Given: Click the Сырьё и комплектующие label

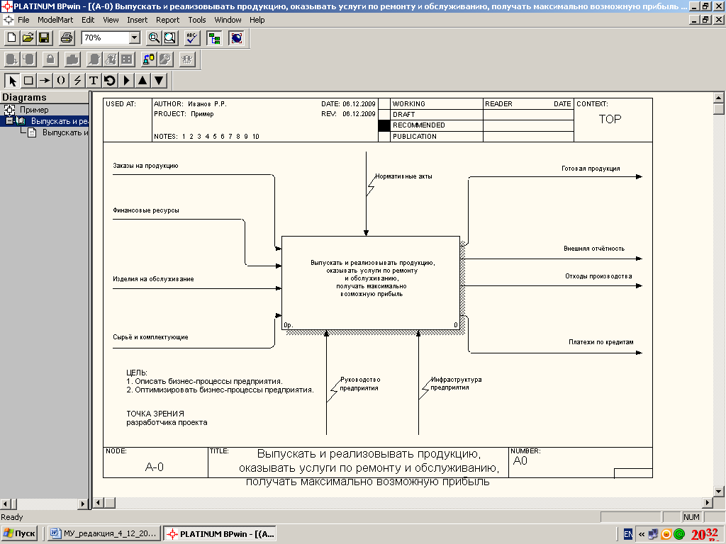Looking at the screenshot, I should 150,337.
